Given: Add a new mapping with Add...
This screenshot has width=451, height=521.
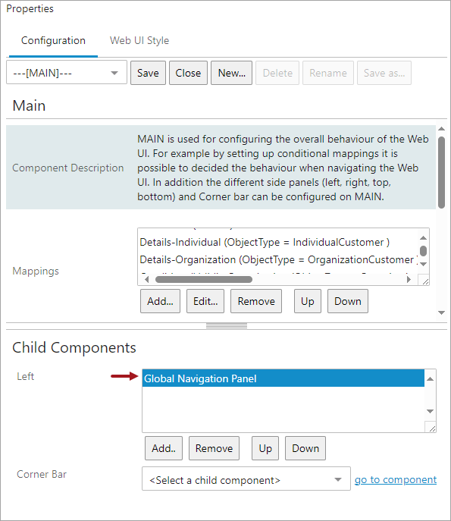Looking at the screenshot, I should pos(160,301).
